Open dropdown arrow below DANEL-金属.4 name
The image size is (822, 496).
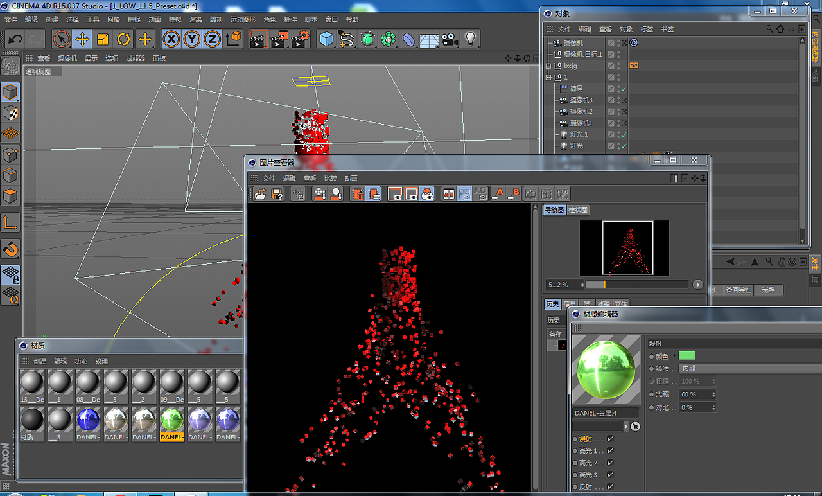(627, 426)
